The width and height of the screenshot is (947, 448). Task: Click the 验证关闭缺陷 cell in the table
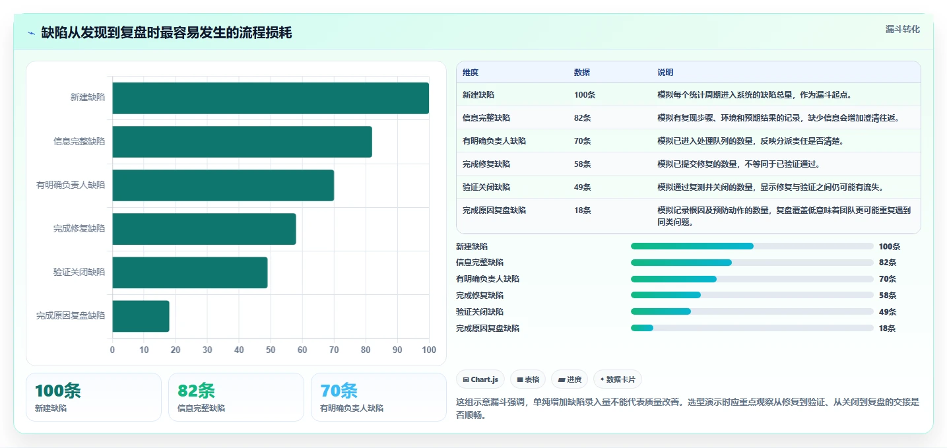tap(486, 187)
